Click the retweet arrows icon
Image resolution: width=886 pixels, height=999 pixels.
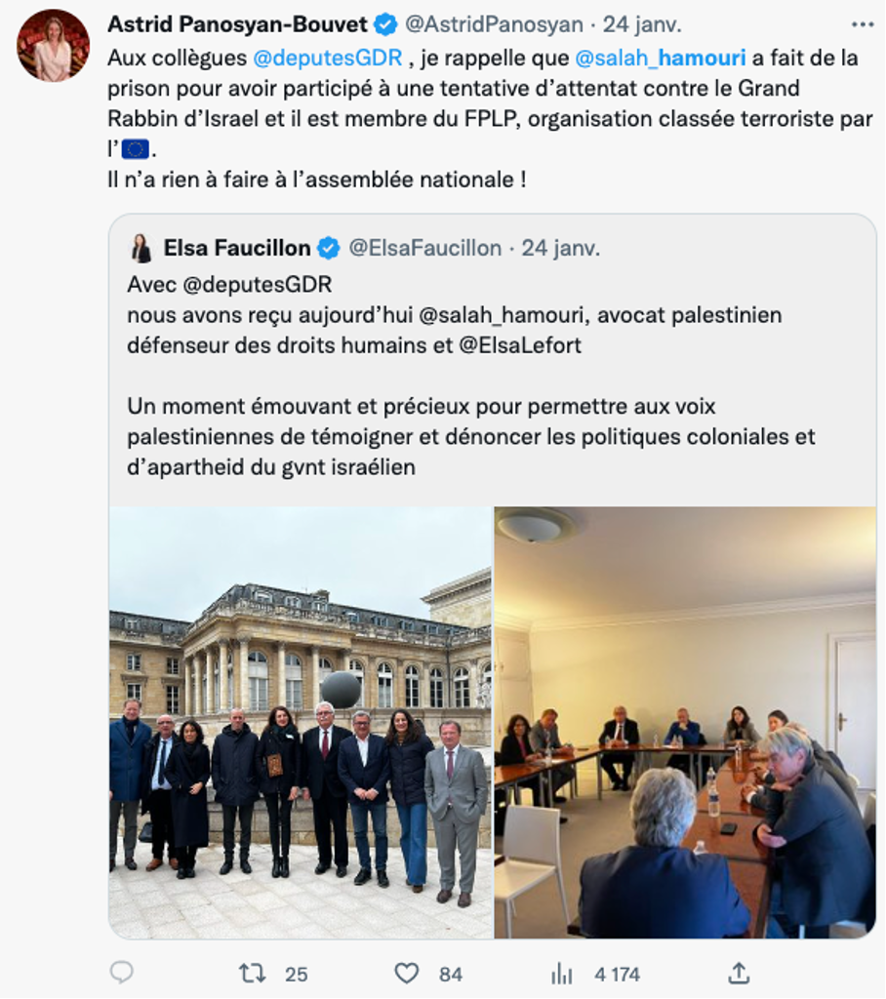click(252, 973)
